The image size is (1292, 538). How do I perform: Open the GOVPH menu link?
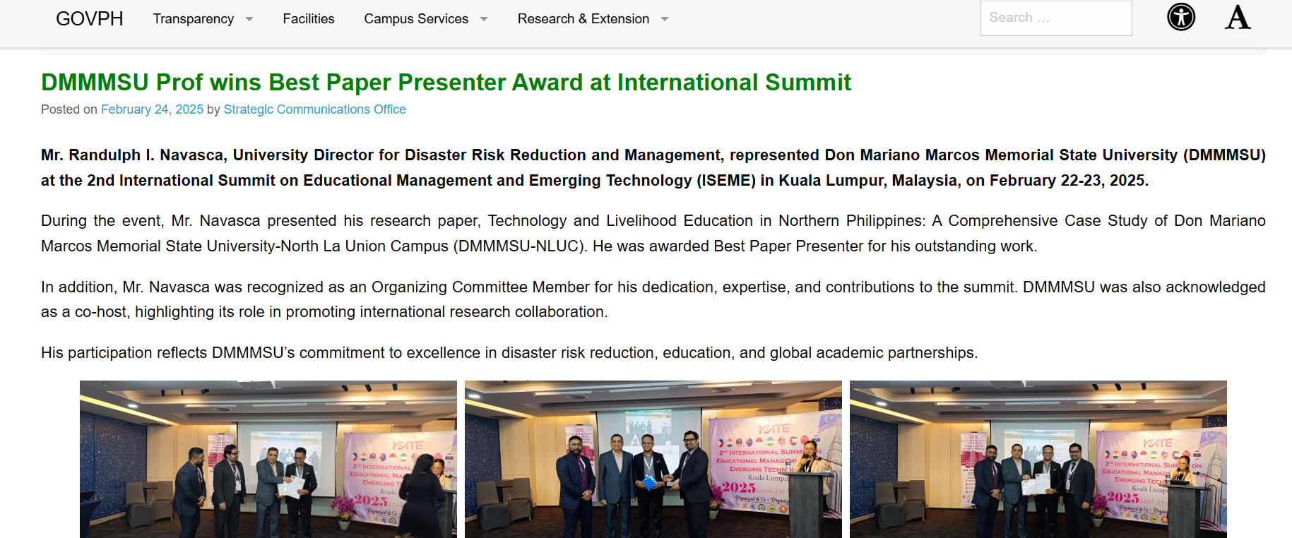[x=90, y=19]
